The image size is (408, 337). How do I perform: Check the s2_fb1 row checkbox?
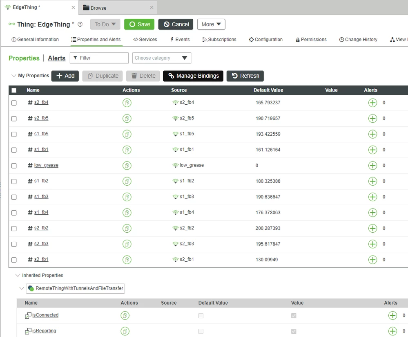[14, 260]
